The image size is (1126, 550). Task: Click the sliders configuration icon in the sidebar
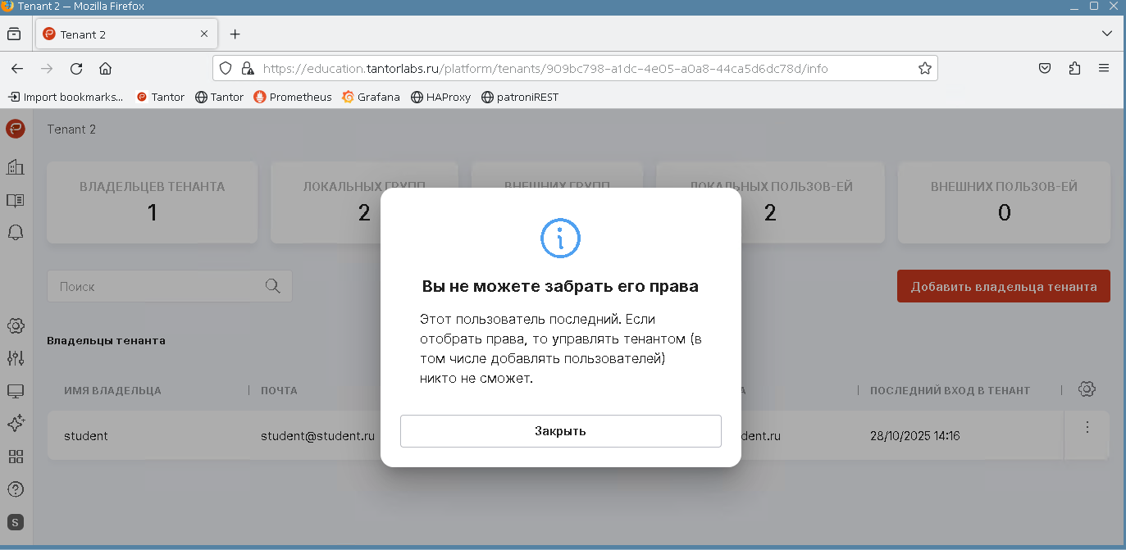pos(16,358)
